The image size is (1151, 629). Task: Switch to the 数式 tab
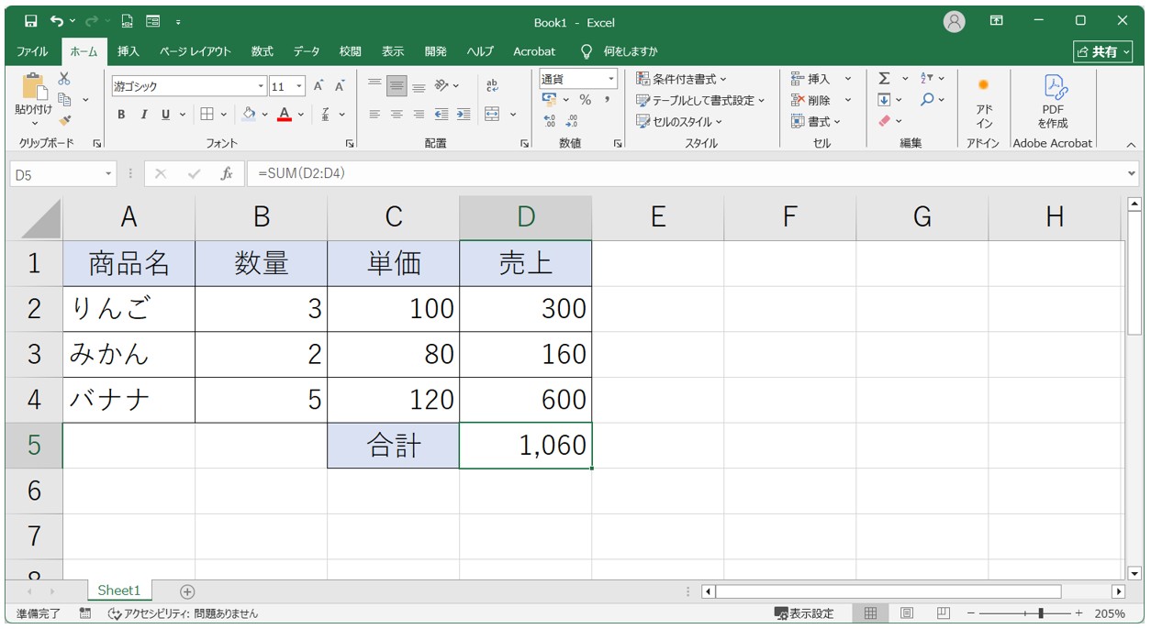263,51
